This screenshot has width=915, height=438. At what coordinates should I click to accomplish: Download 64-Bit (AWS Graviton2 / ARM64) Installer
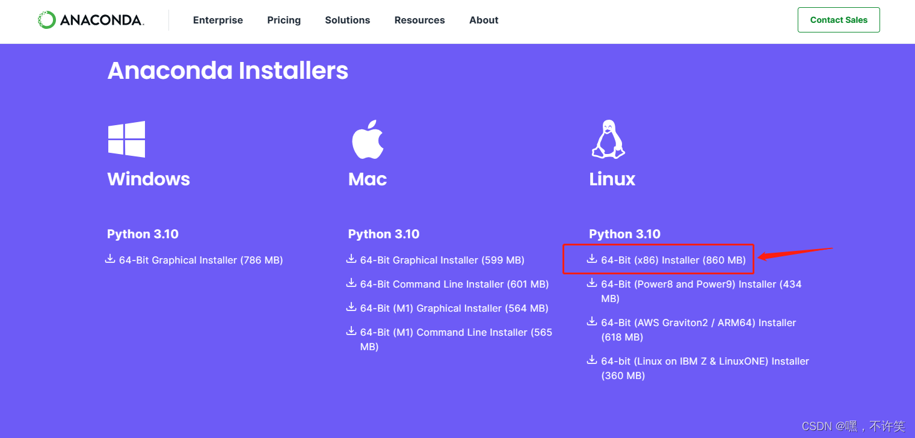pos(698,330)
